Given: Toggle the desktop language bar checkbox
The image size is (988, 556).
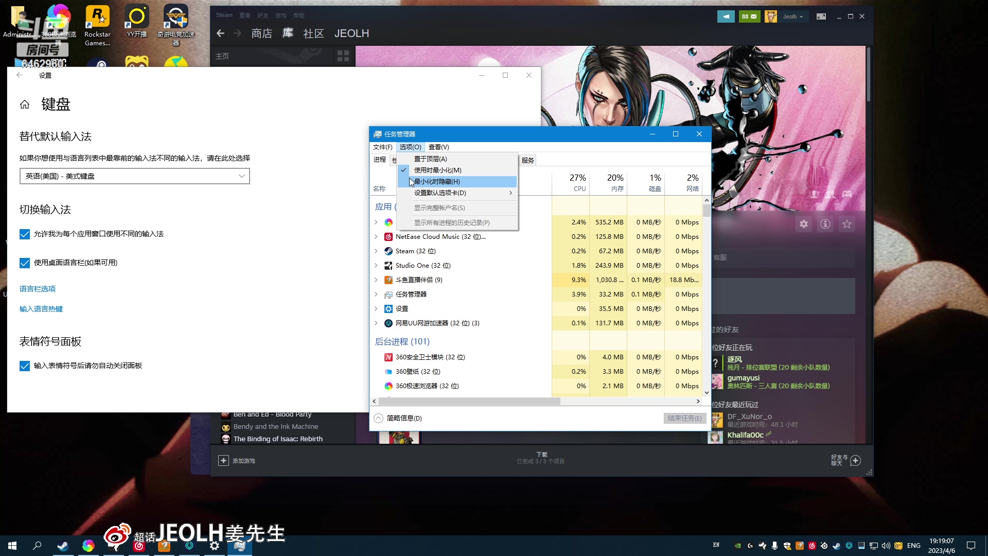Looking at the screenshot, I should pyautogui.click(x=25, y=263).
